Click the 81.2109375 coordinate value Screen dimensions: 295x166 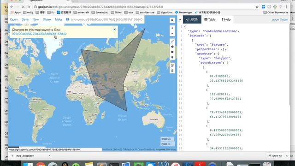click(x=220, y=76)
